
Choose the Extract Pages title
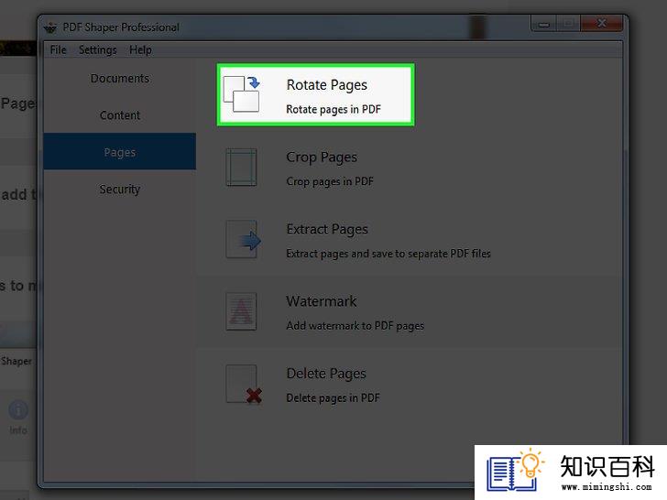[x=327, y=230]
